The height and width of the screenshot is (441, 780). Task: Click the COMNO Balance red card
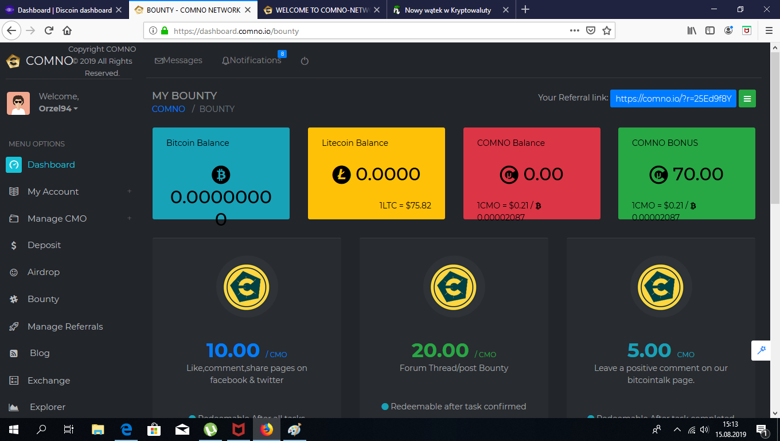[x=532, y=173]
